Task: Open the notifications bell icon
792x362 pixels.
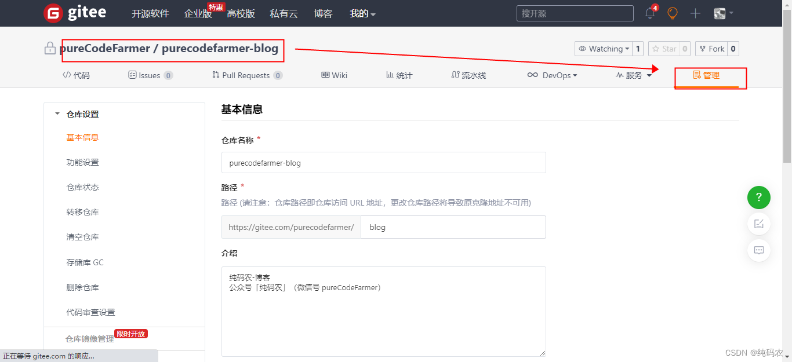Action: [x=649, y=13]
